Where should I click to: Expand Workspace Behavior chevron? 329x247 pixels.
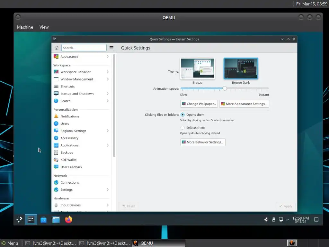[x=107, y=72]
